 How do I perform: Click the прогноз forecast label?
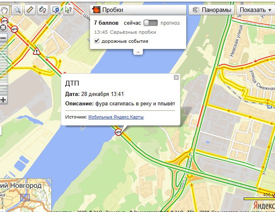coord(170,23)
